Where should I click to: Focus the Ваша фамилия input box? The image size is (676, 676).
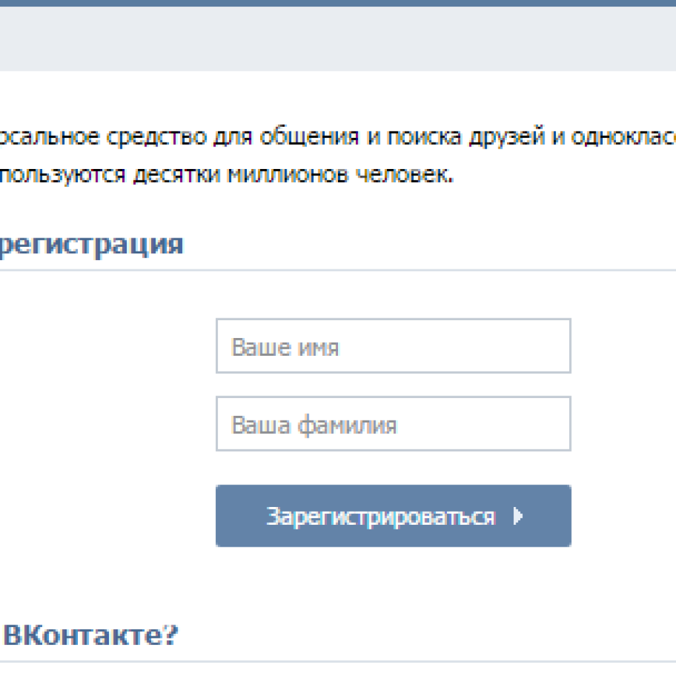click(x=393, y=423)
